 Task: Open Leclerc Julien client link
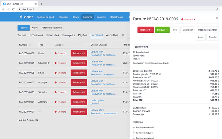[x=97, y=100]
